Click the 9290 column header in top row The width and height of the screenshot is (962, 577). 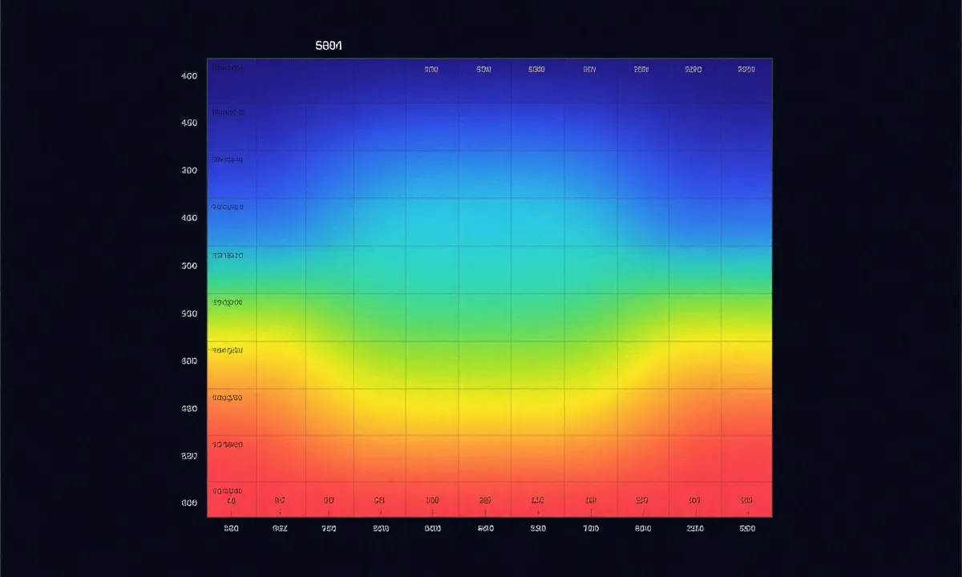tap(693, 70)
